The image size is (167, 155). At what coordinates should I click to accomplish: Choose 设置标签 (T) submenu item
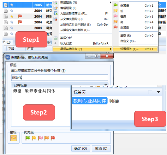(x=135, y=49)
